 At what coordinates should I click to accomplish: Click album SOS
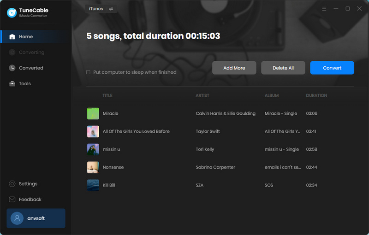pyautogui.click(x=269, y=185)
